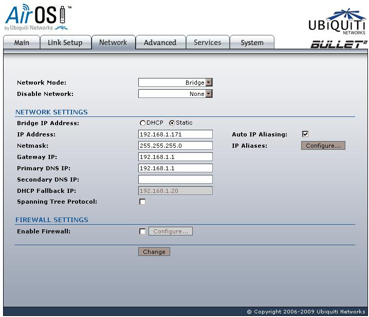This screenshot has height=317, width=369.
Task: Click the NETWORK SETTINGS heading
Action: coord(51,112)
